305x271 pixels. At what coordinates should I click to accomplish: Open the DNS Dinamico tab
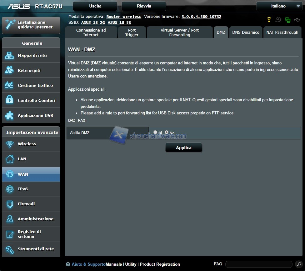[x=246, y=33]
